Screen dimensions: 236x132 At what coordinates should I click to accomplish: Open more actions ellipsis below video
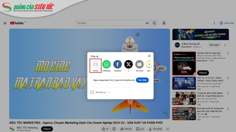coord(167,129)
